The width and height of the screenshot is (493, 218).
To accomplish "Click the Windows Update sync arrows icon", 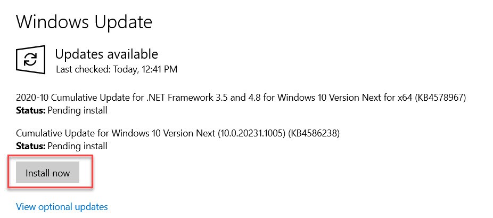I will (30, 60).
